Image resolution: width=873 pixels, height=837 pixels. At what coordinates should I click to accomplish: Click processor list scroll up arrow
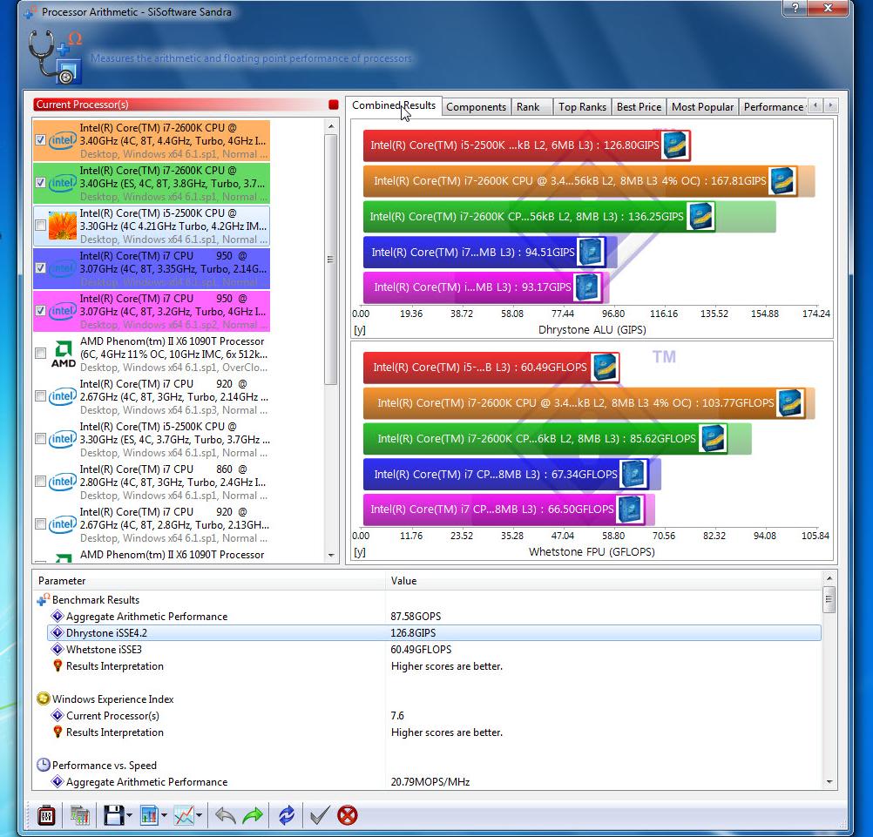pos(331,126)
